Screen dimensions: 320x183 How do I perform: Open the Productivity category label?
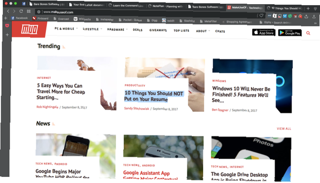pos(135,85)
